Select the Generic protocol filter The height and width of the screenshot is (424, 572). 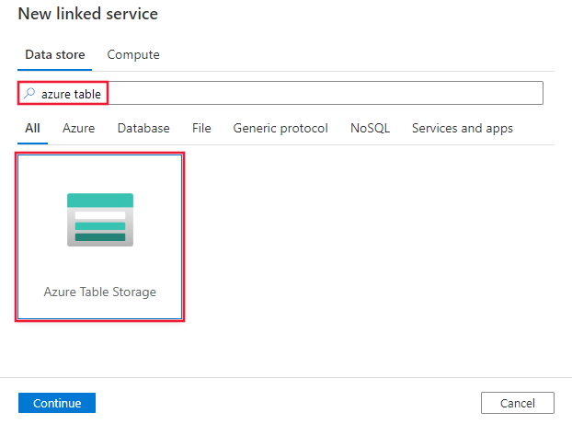point(280,129)
